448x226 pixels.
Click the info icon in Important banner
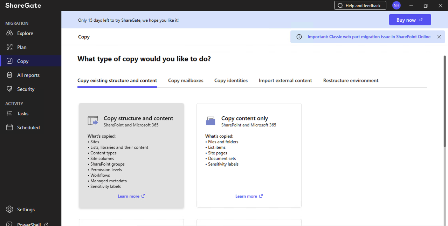(x=299, y=37)
